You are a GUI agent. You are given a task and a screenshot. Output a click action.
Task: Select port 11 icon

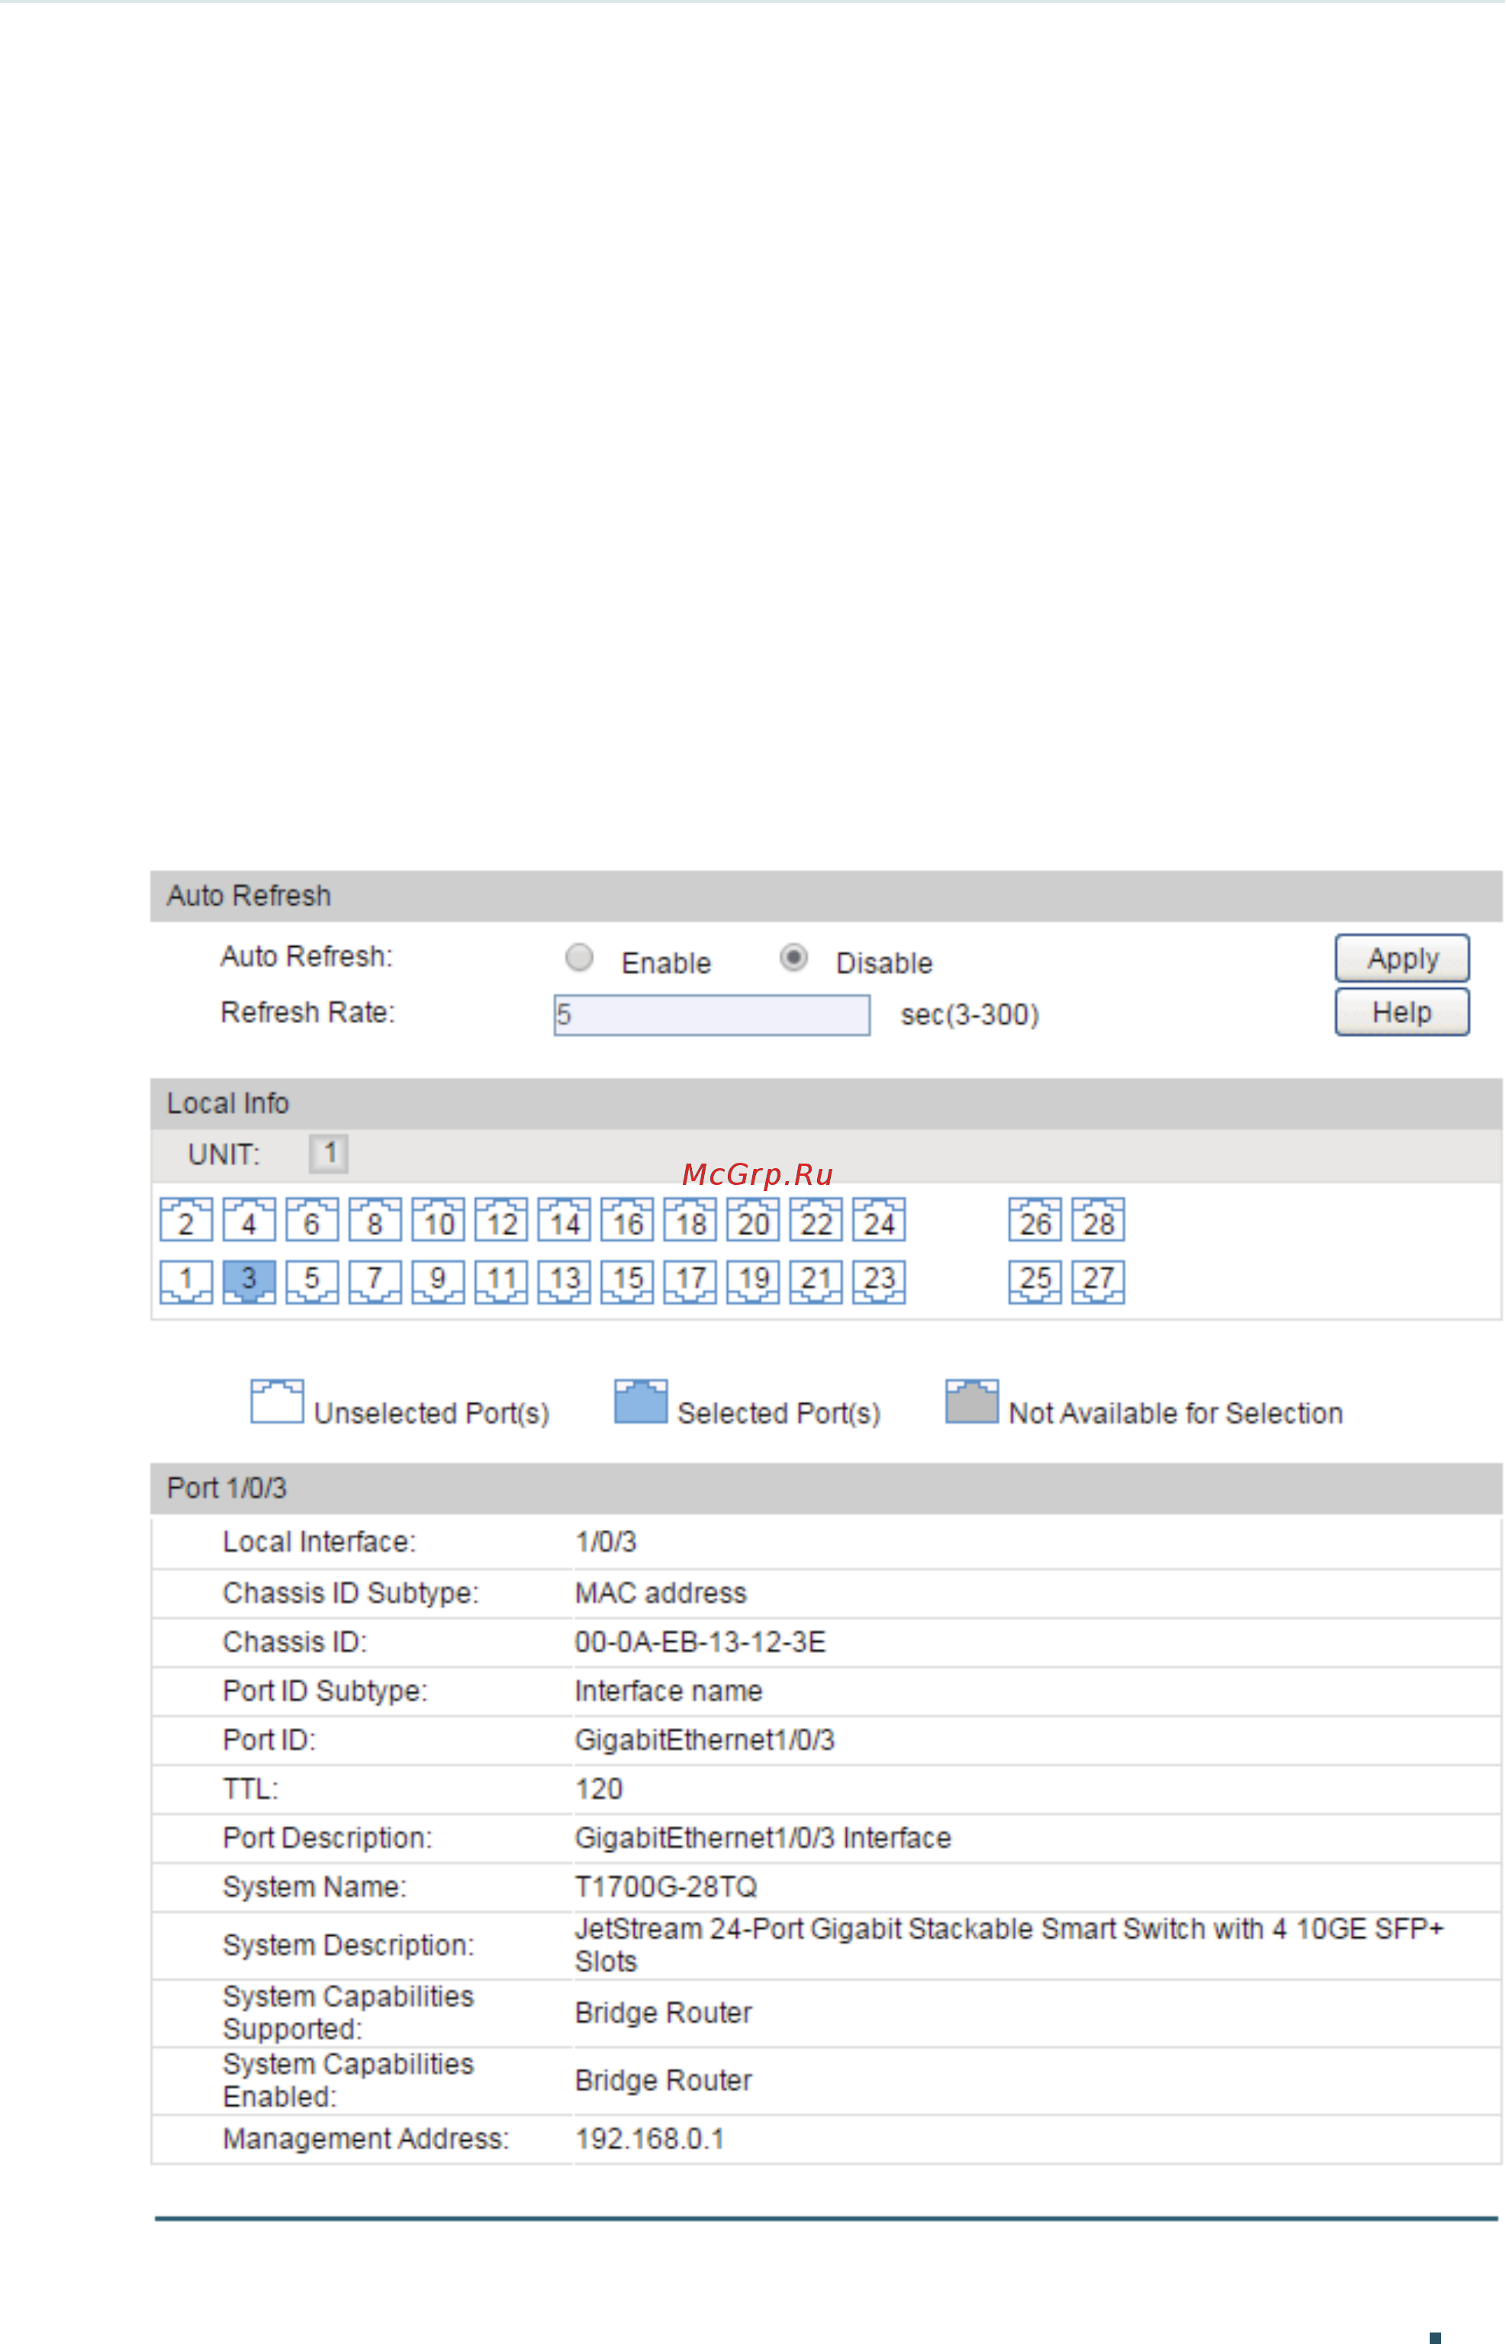(x=500, y=1281)
